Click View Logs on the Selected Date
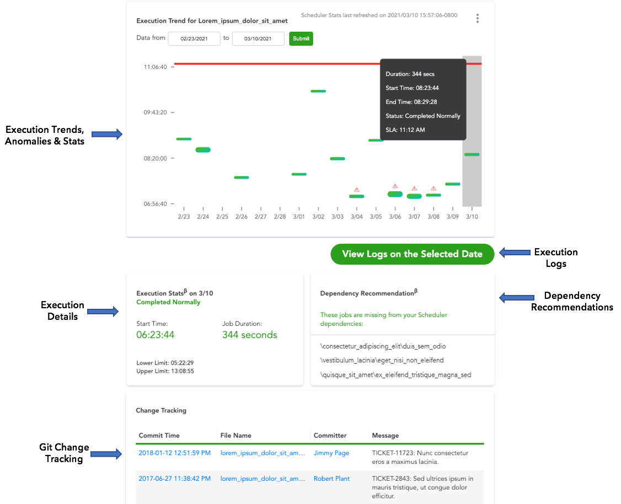Image resolution: width=621 pixels, height=504 pixels. (412, 254)
